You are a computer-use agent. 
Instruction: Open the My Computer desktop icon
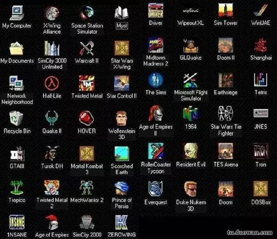16,13
